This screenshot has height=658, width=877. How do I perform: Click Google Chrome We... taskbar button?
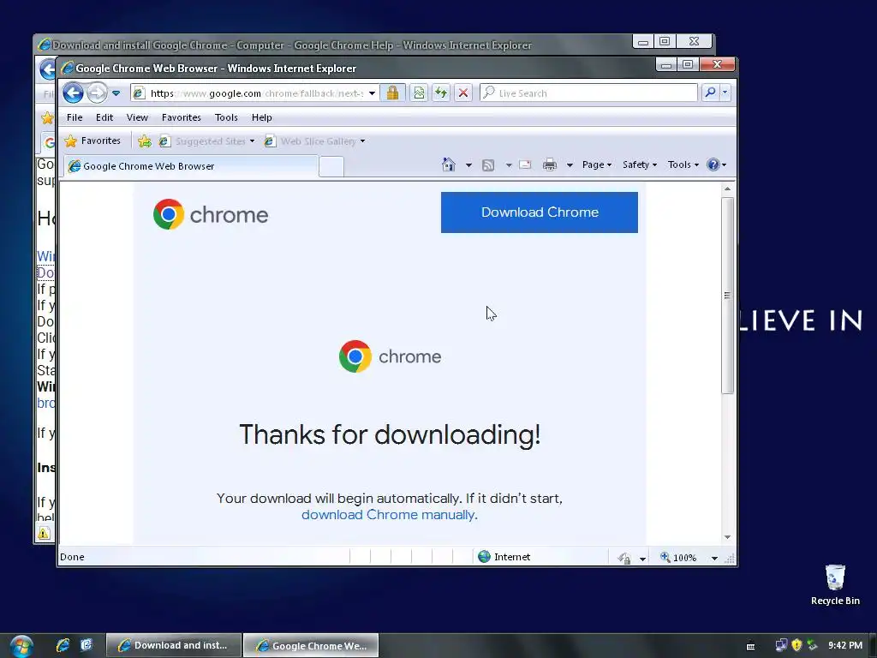311,646
